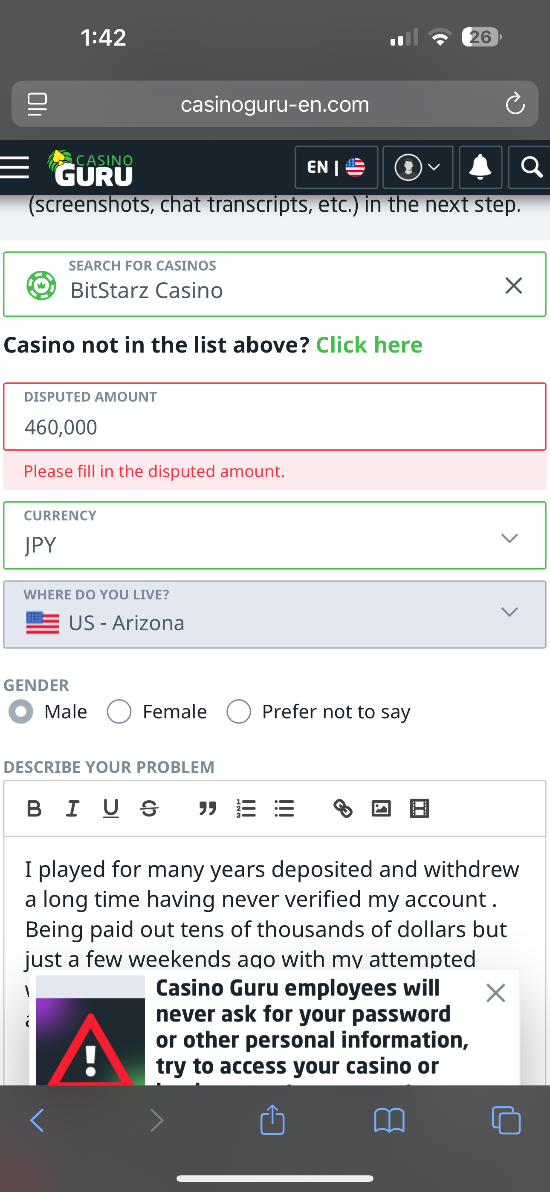Insert a numbered list
The width and height of the screenshot is (550, 1192).
click(x=246, y=808)
